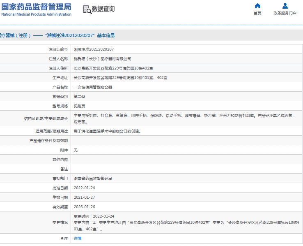Click the 结构及组成/主要组成成分 label
The width and height of the screenshot is (303, 246).
click(46, 118)
